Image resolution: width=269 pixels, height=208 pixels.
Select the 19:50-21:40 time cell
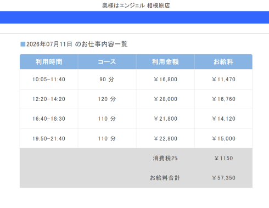tap(49, 138)
